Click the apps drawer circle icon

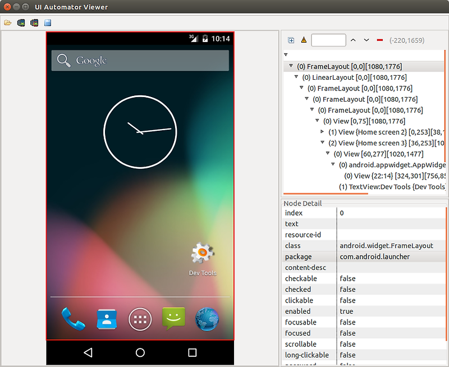coord(140,319)
